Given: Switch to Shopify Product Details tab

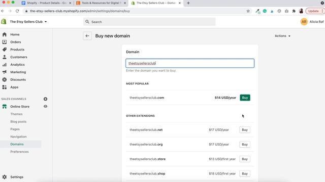Looking at the screenshot, I should coord(47,3).
